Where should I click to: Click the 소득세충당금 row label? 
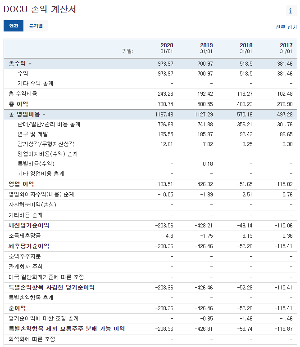click(25, 236)
